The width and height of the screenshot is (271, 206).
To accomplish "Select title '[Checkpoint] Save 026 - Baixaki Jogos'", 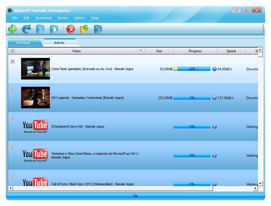I will 78,127.
